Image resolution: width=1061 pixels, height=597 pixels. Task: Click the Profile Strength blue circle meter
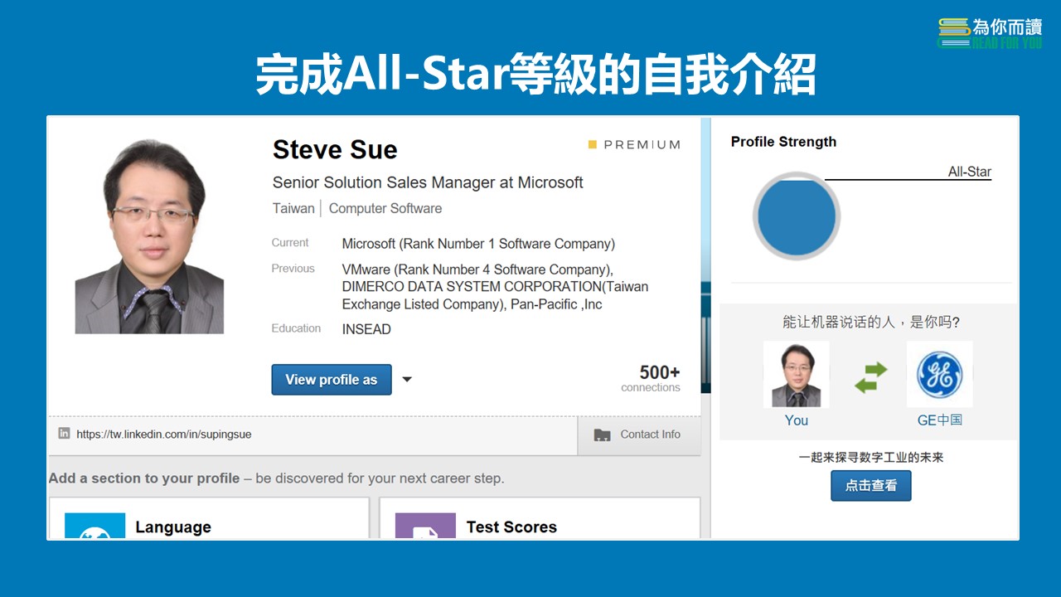pyautogui.click(x=797, y=216)
